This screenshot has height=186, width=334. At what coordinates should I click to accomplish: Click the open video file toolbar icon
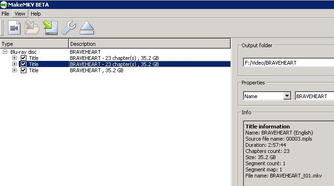[x=14, y=28]
